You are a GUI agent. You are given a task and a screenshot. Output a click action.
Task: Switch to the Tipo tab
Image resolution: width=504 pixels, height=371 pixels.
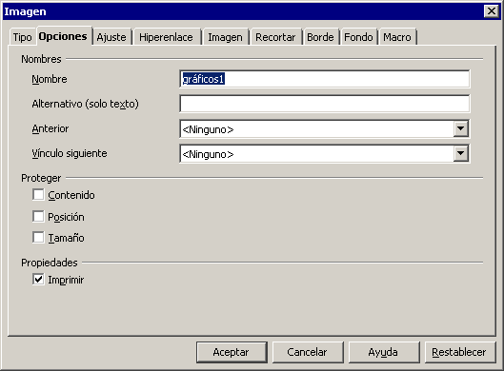[22, 37]
